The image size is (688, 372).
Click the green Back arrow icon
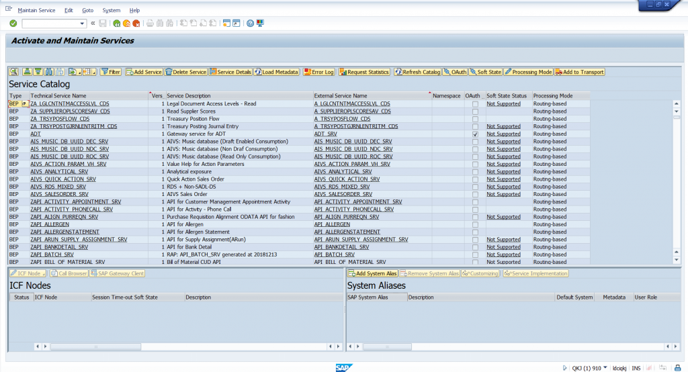117,24
